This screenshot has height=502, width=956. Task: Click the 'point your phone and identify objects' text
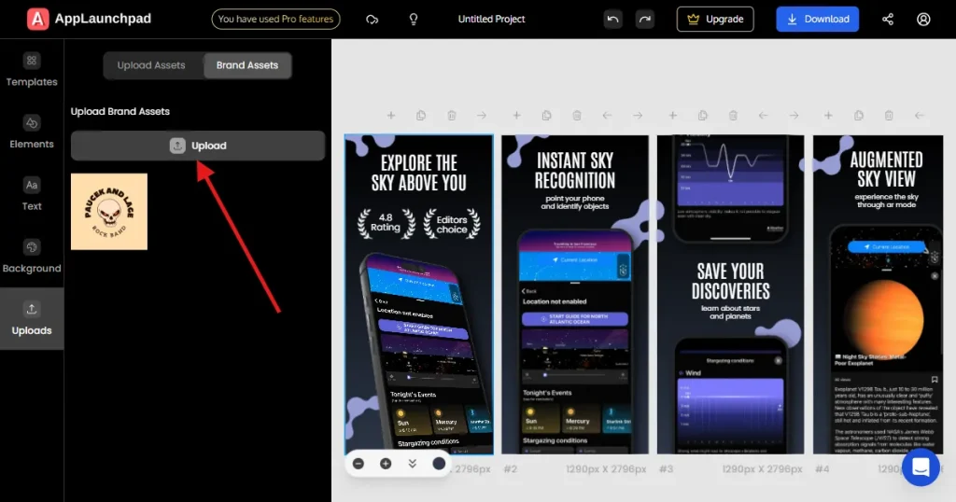[x=575, y=202]
